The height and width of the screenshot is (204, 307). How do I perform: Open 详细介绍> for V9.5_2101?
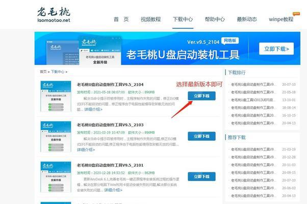(x=113, y=190)
